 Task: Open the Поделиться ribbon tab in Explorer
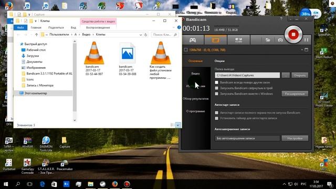tap(56, 28)
